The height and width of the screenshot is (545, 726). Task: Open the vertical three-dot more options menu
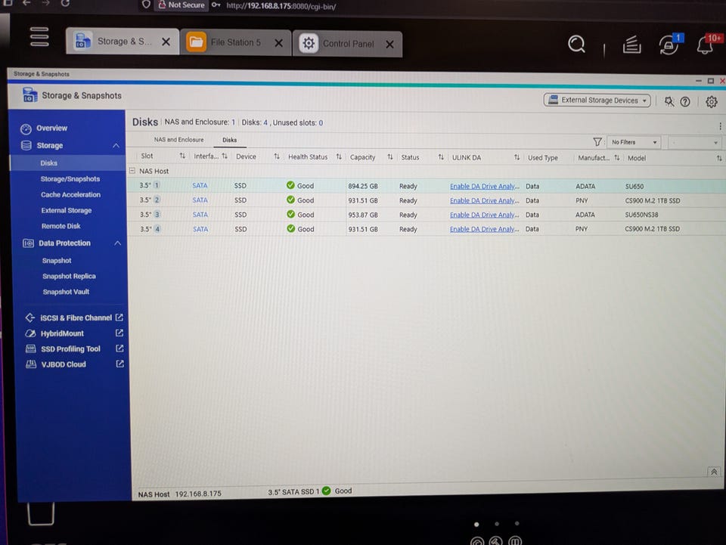click(x=720, y=126)
